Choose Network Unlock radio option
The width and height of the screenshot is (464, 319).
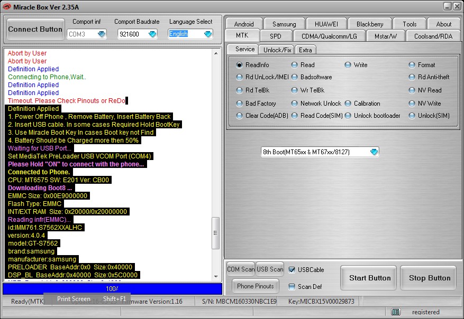[x=295, y=104]
